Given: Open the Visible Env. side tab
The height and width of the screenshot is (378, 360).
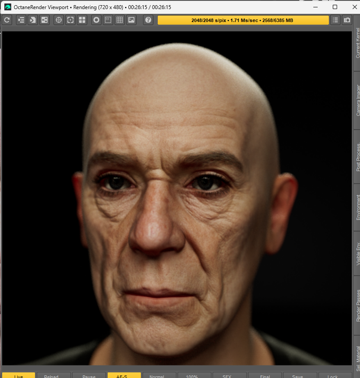Looking at the screenshot, I should coord(357,253).
